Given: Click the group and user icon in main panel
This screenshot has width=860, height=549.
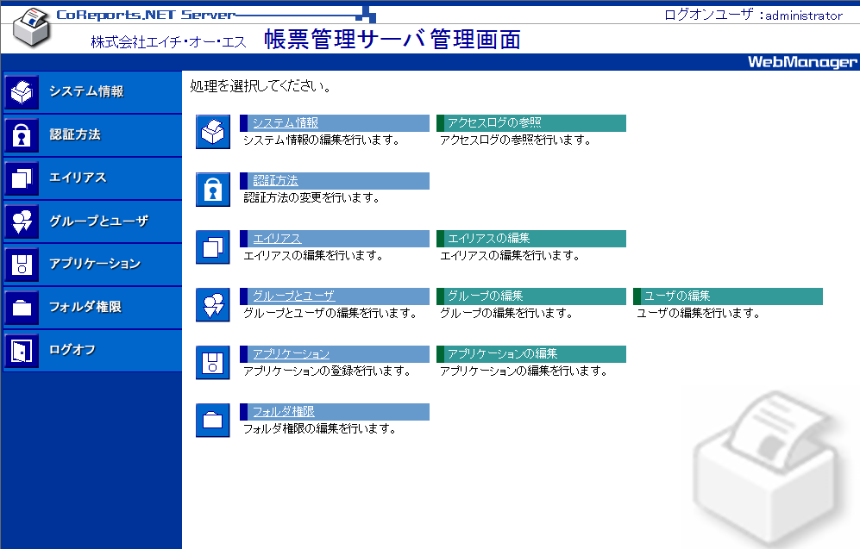Looking at the screenshot, I should 213,305.
